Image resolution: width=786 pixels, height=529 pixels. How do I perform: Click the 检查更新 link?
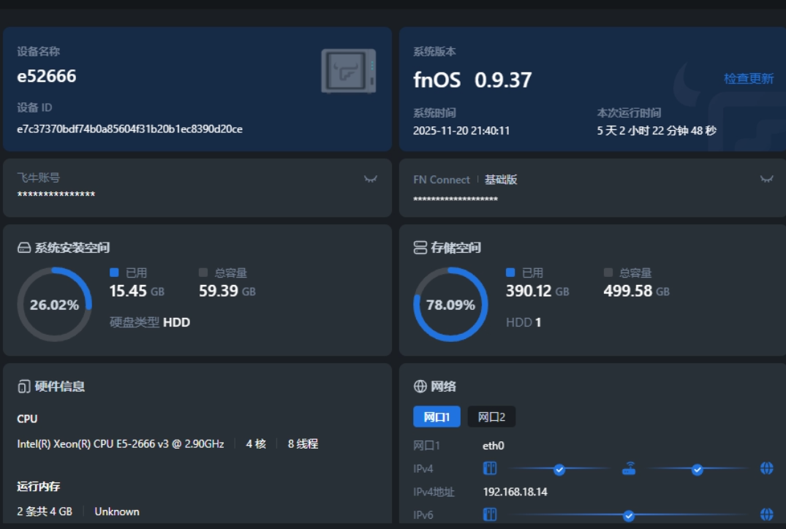(749, 78)
